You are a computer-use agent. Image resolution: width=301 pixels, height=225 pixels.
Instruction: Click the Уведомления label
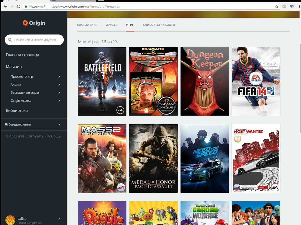point(20,125)
